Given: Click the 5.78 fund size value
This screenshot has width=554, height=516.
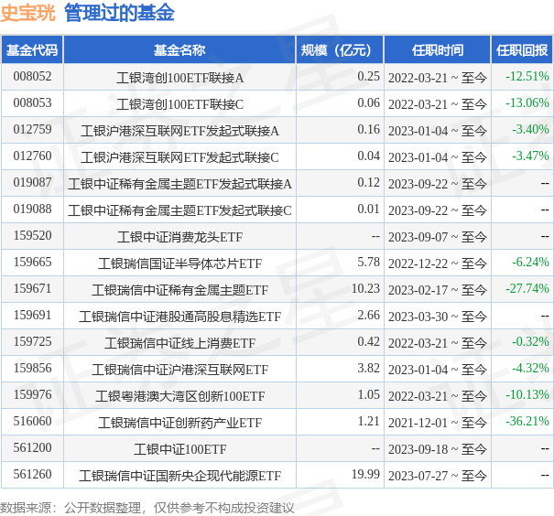Looking at the screenshot, I should pyautogui.click(x=368, y=262).
